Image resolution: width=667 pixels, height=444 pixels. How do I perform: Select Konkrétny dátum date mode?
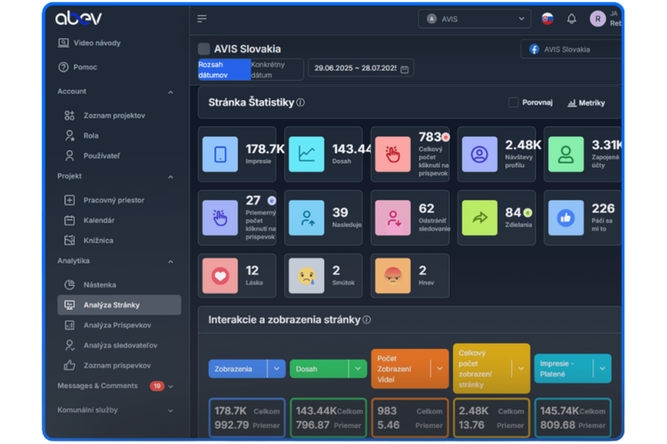point(276,69)
